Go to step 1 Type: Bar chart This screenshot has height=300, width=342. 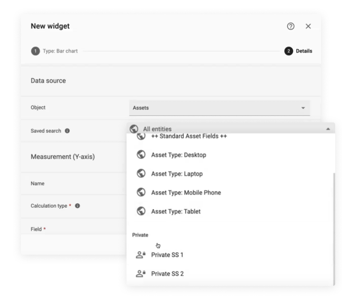(54, 51)
